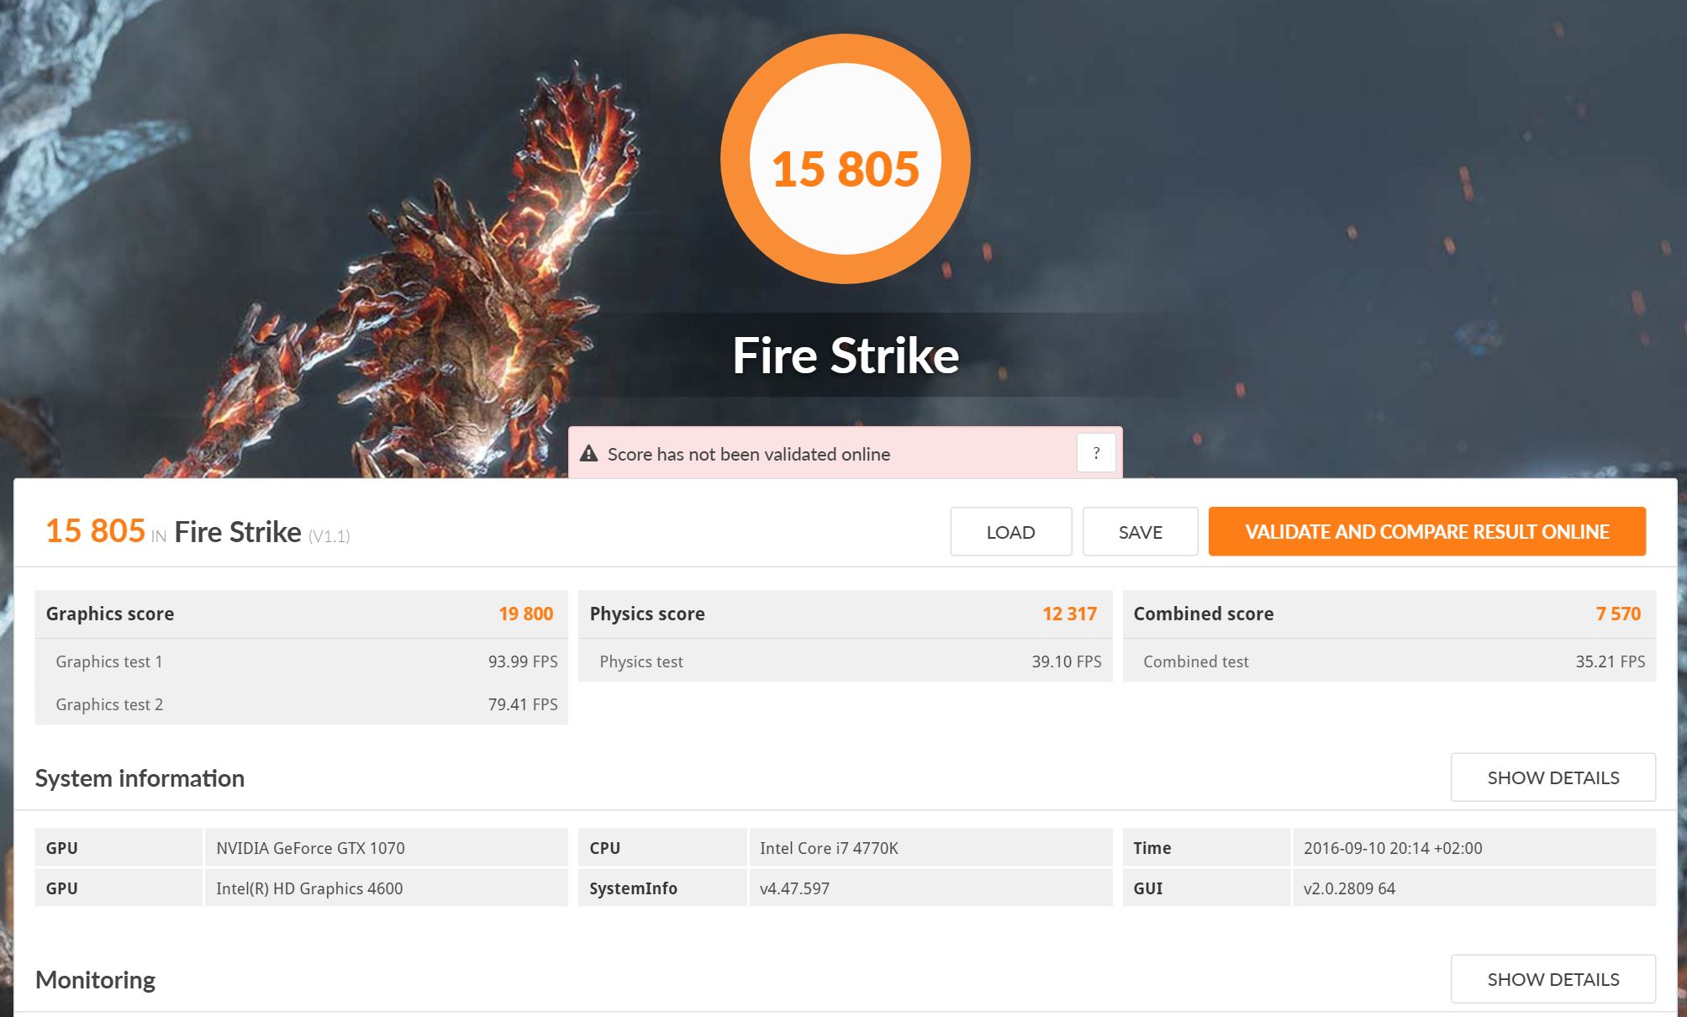The image size is (1687, 1017).
Task: Click the Intel Core i7 4770K entry
Action: tap(829, 848)
